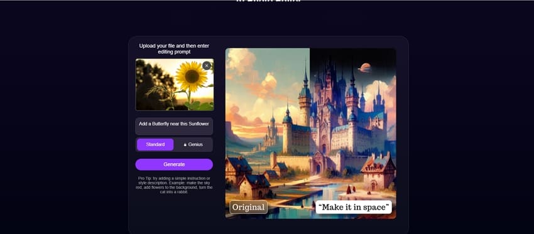Click the upload instructions heading text
This screenshot has height=234, width=534.
point(174,49)
